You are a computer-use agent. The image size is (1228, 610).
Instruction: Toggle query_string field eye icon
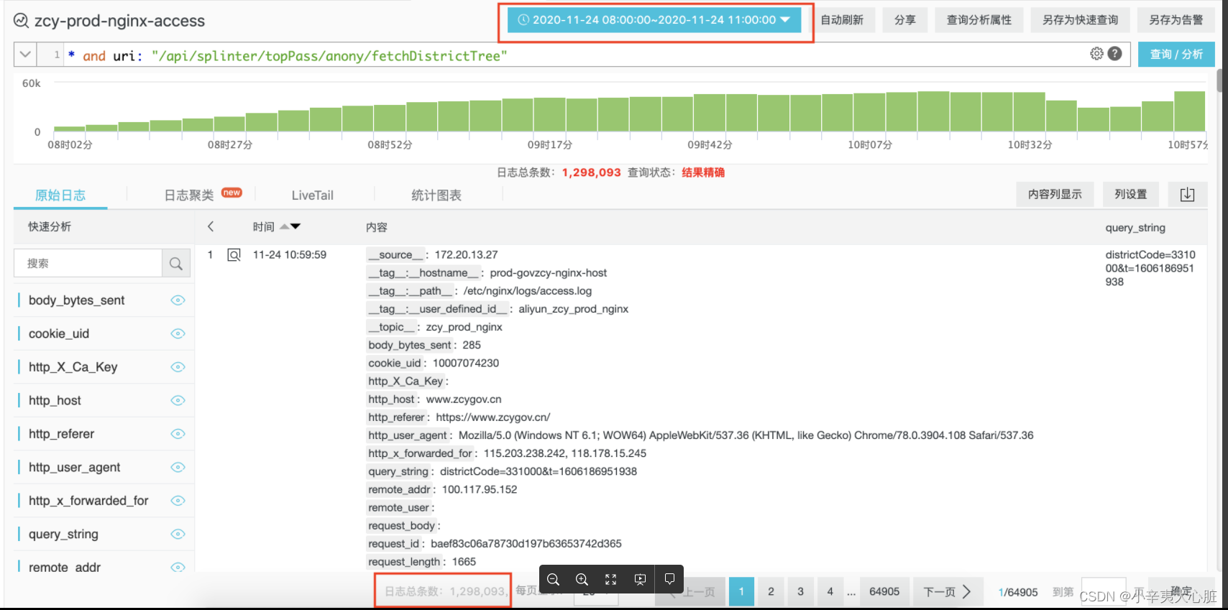[178, 534]
